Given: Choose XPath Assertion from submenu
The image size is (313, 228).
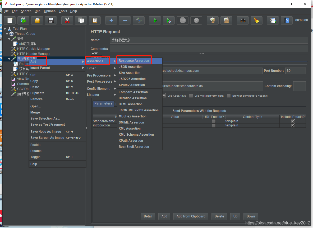Looking at the screenshot, I should tap(140, 140).
